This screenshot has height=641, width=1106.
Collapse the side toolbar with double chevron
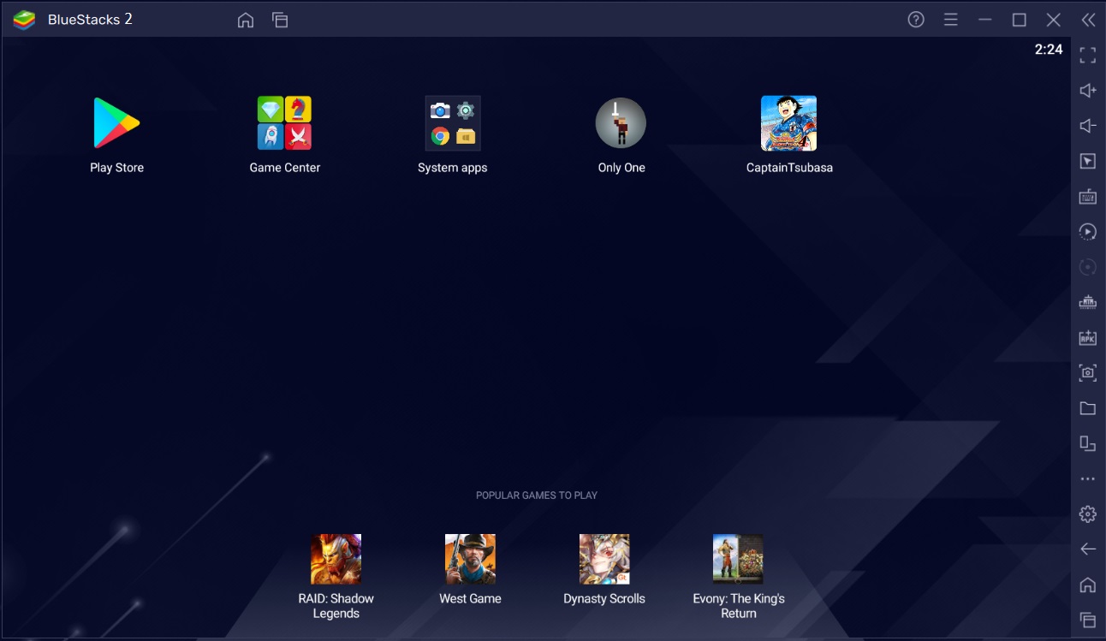pyautogui.click(x=1088, y=20)
